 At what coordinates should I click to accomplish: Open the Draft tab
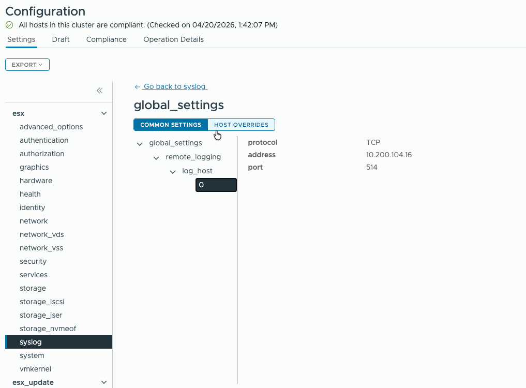point(61,39)
